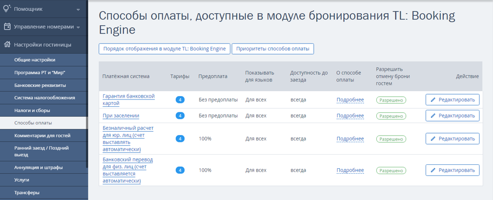Select the active Способы оплаты item

point(43,123)
